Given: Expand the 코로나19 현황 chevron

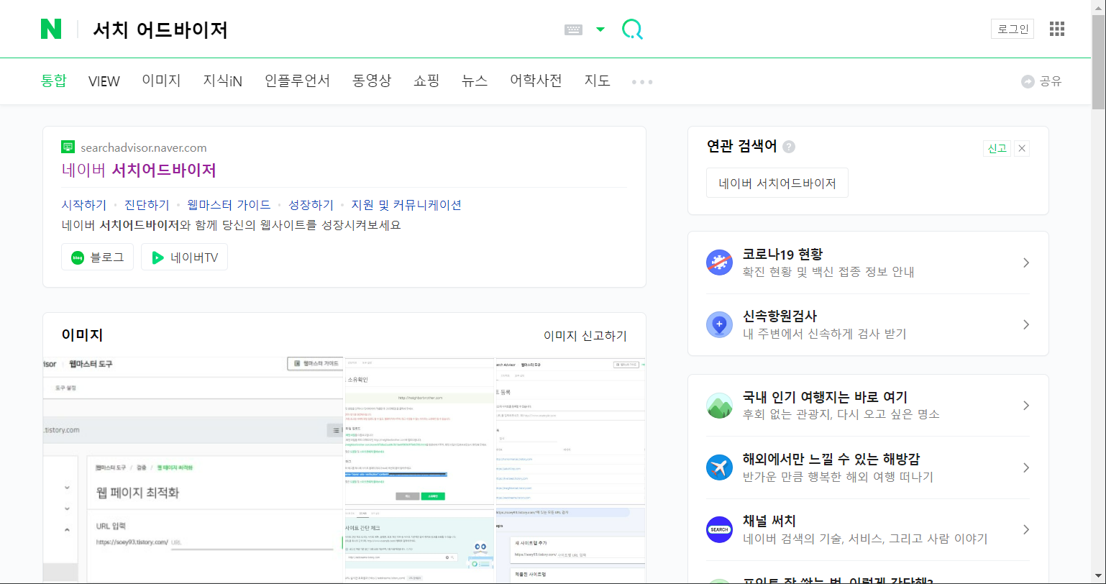Looking at the screenshot, I should click(1026, 263).
